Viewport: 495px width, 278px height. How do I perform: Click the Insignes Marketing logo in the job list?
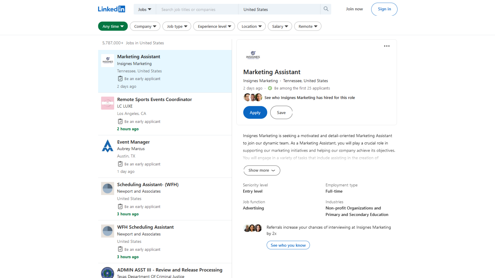(108, 61)
